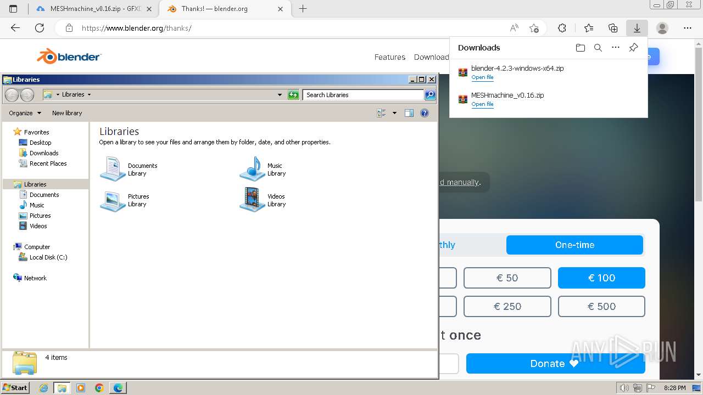
Task: Select the € 500 donation amount
Action: [x=601, y=306]
